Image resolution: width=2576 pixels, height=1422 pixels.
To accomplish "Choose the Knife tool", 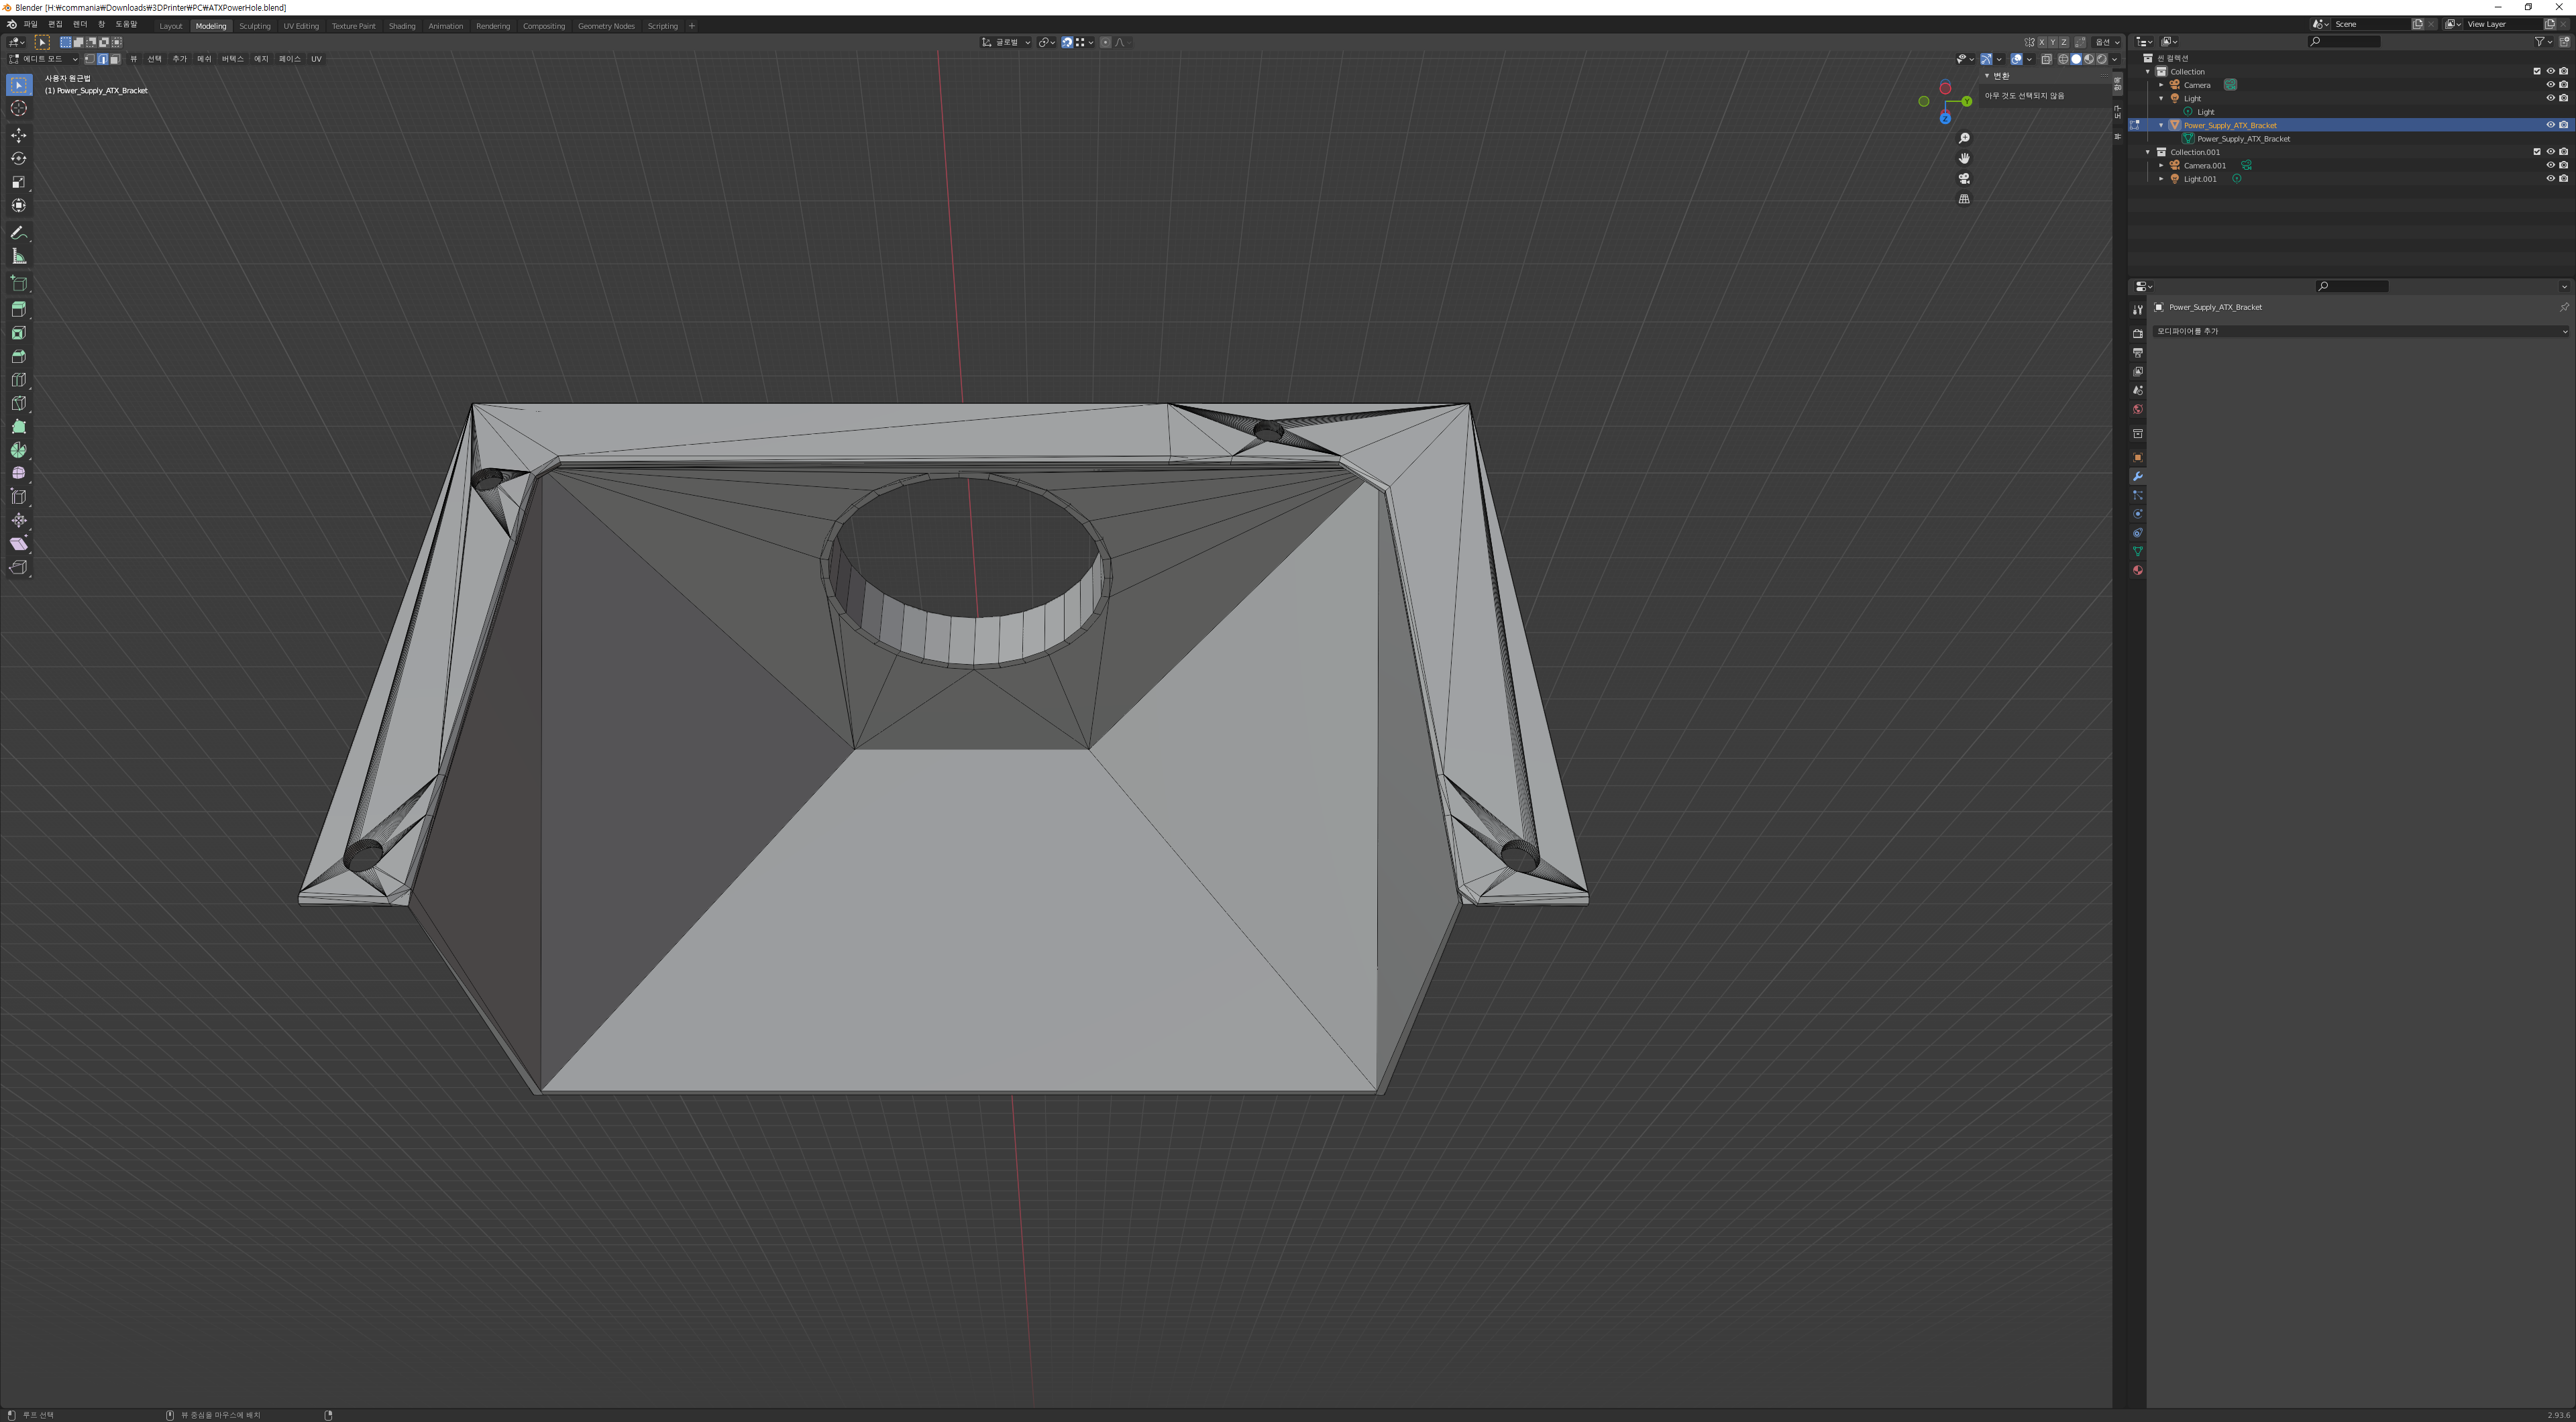I will point(18,403).
